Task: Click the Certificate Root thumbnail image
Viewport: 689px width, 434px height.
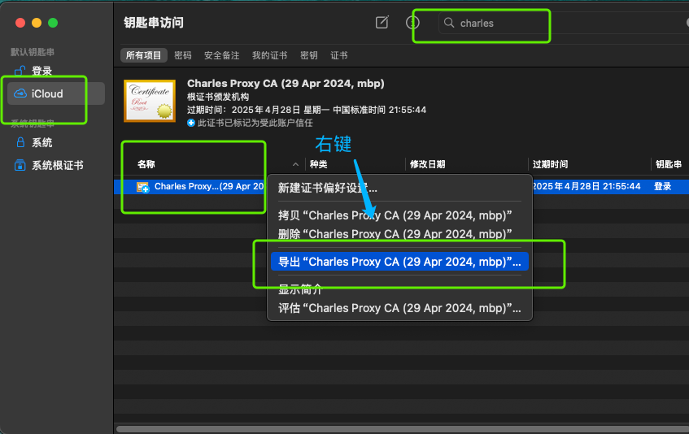Action: coord(150,101)
